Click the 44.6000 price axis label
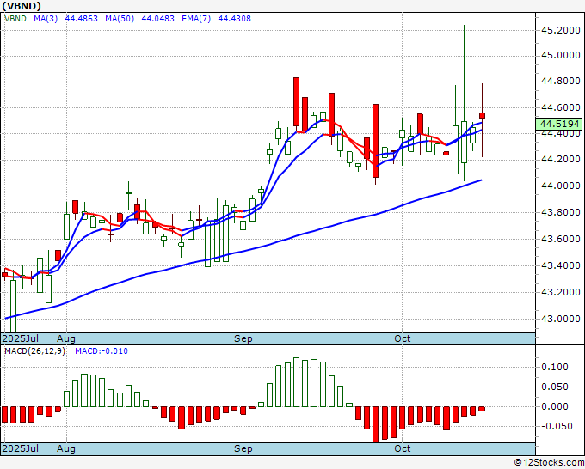 tap(561, 107)
